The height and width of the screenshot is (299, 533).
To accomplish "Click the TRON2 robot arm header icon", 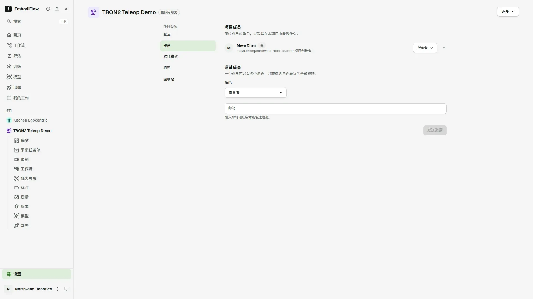I will 94,12.
